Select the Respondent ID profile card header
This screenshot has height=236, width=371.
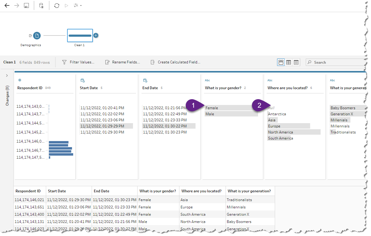(30, 88)
